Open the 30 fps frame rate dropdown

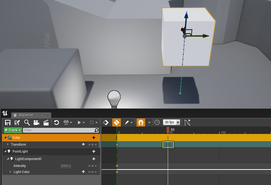[x=171, y=122]
